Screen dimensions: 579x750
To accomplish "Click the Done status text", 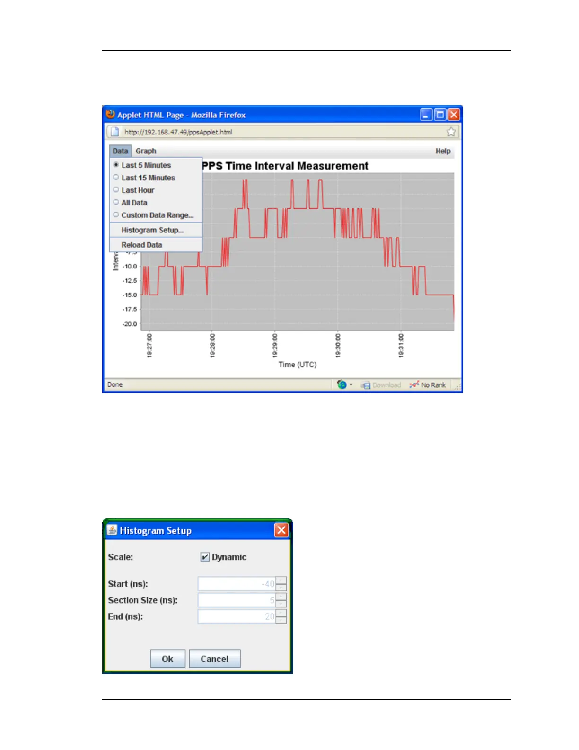I will pos(115,384).
